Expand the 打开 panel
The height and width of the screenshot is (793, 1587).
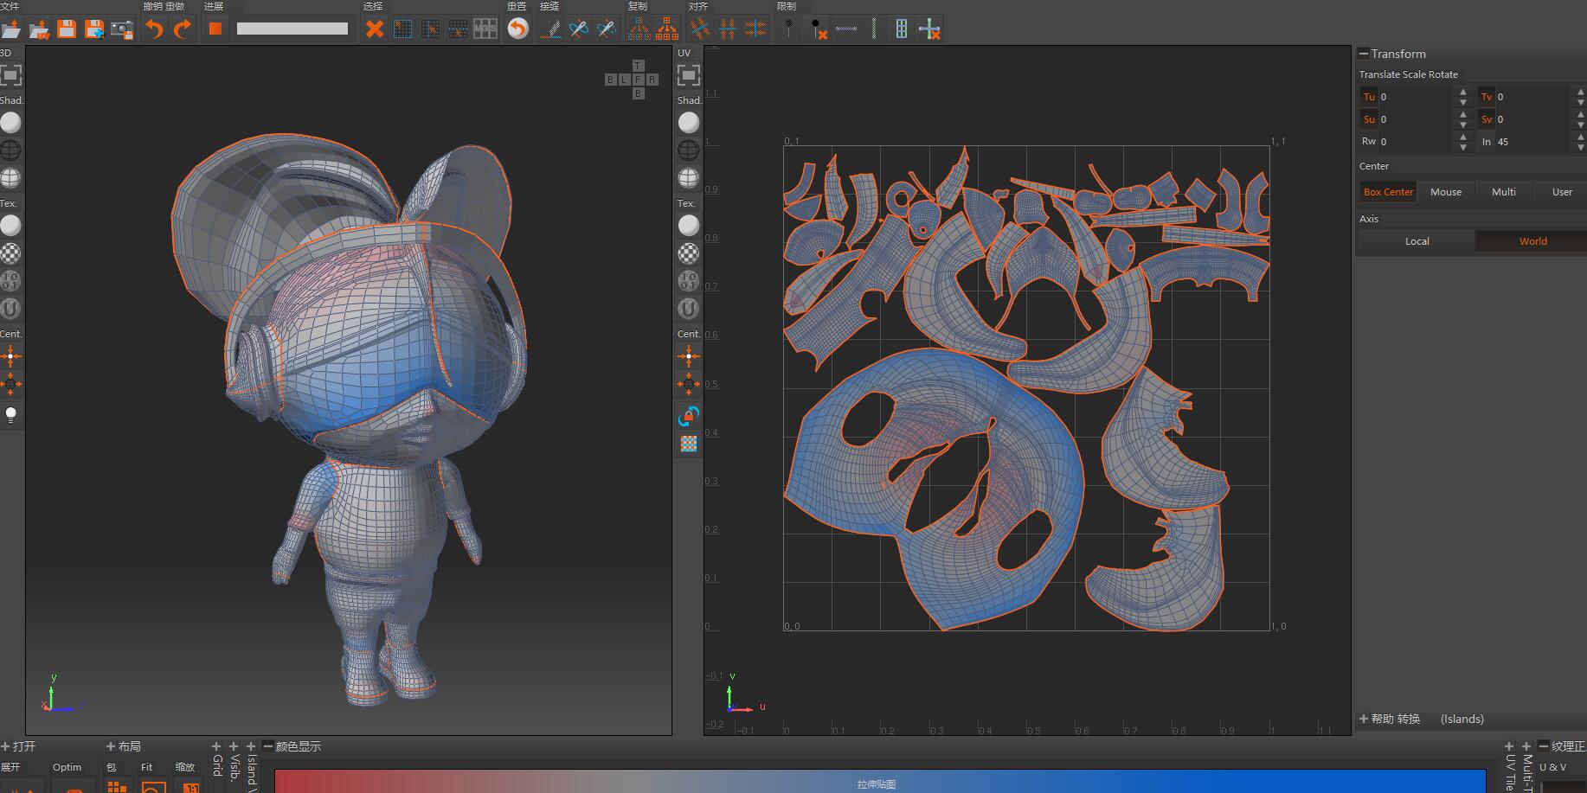coord(6,746)
